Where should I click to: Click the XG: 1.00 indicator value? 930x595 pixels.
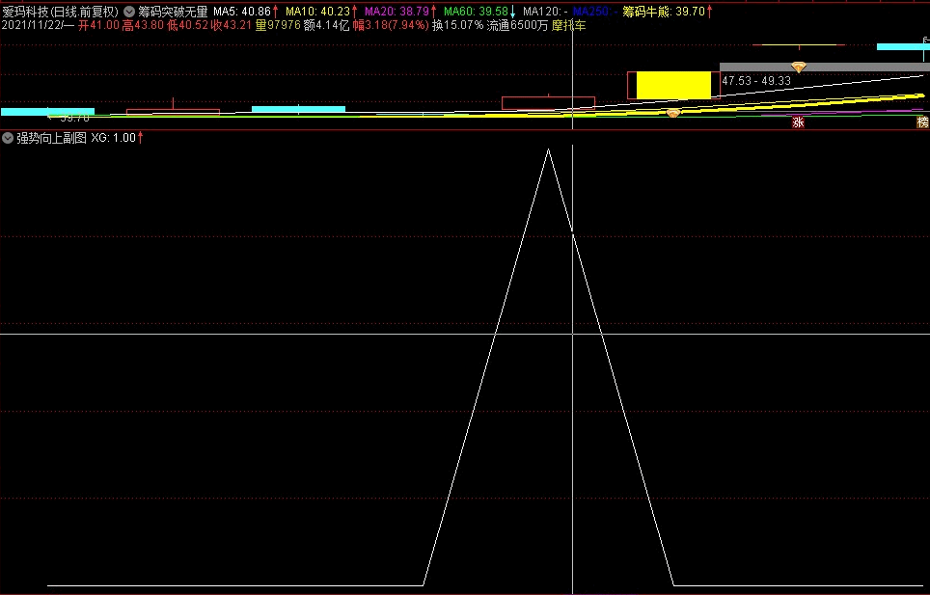[113, 138]
